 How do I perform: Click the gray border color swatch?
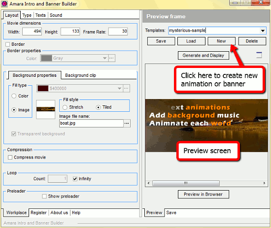(46, 58)
